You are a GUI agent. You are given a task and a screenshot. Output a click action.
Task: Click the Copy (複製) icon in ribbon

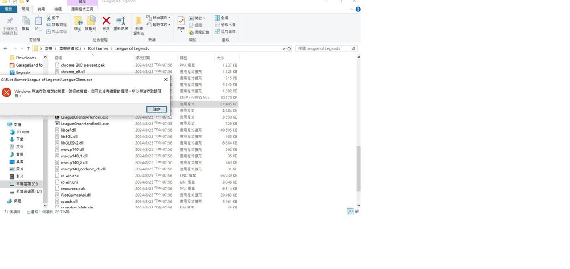[x=25, y=23]
